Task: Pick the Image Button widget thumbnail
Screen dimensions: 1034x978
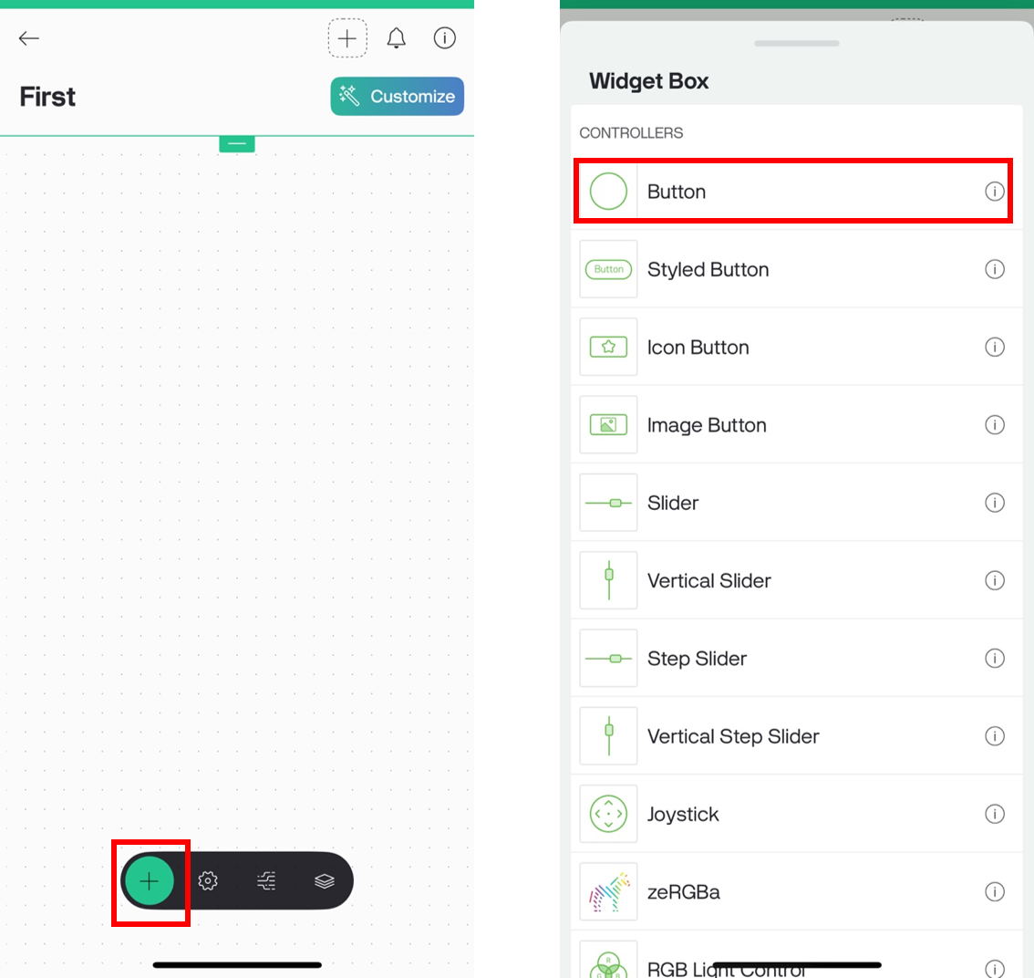Action: [x=609, y=425]
